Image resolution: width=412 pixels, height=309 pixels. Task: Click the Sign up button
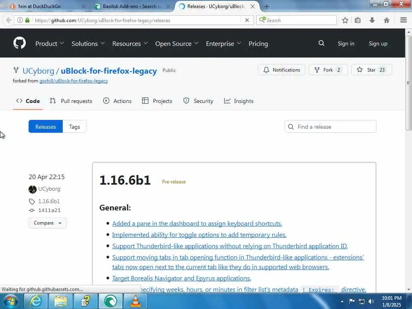pos(378,43)
